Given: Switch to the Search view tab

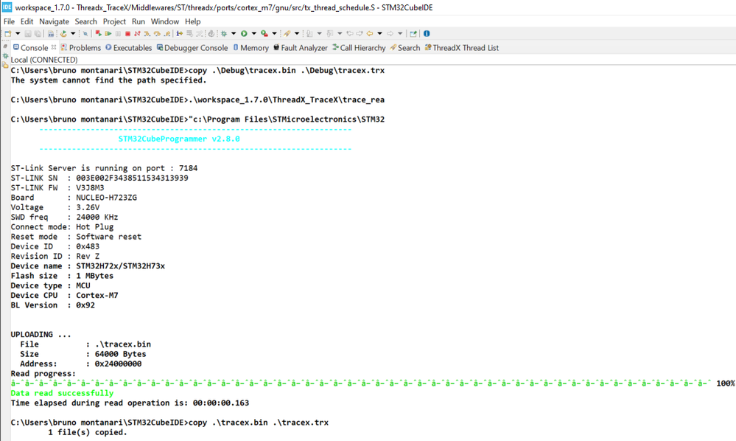Looking at the screenshot, I should click(405, 48).
